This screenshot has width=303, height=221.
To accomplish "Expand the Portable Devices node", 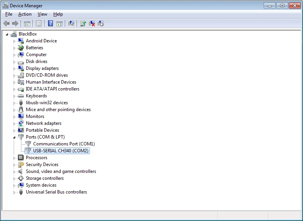I will [14, 131].
